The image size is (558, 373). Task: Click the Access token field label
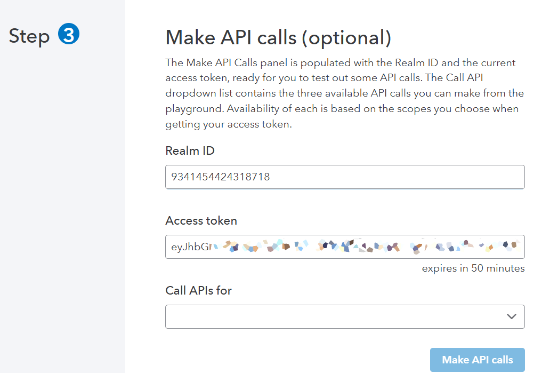[x=201, y=220]
